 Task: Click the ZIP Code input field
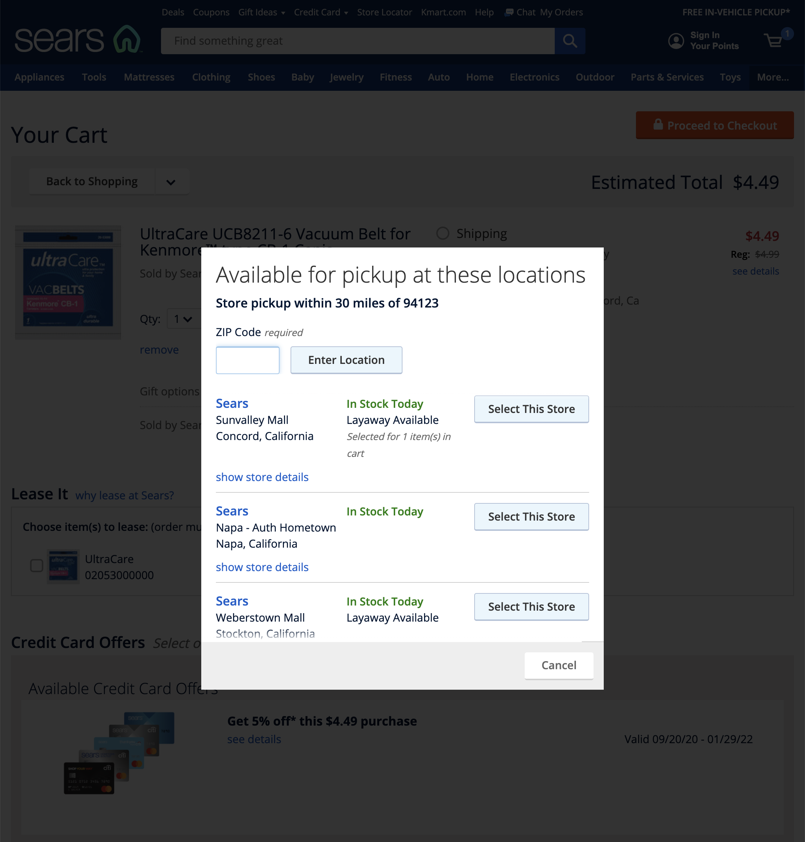tap(247, 360)
